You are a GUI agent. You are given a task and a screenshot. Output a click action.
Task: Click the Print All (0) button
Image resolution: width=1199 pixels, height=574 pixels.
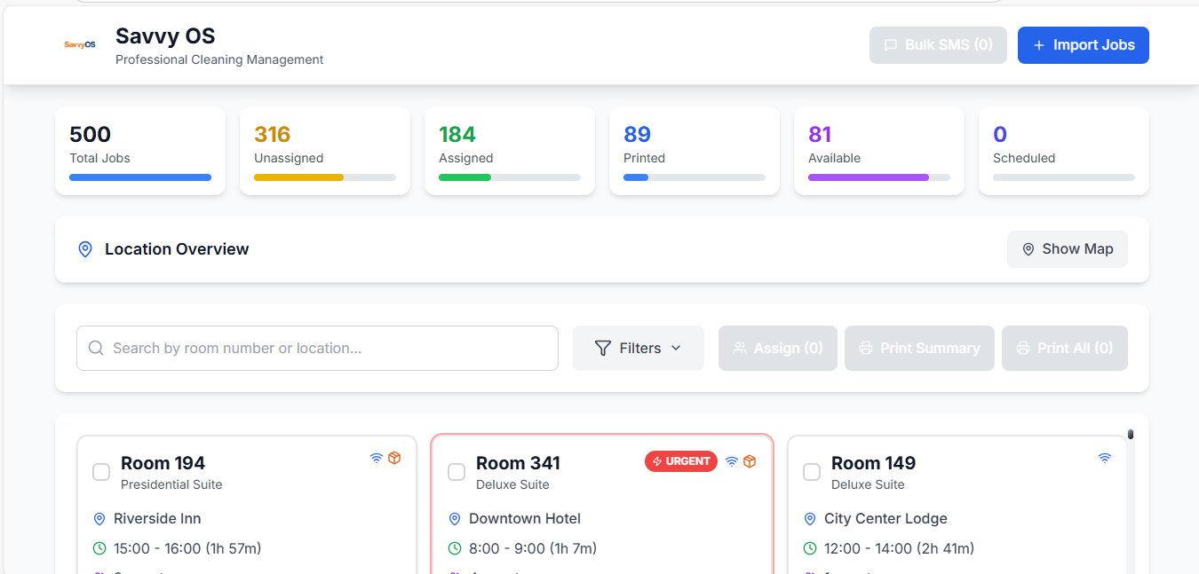[1065, 349]
